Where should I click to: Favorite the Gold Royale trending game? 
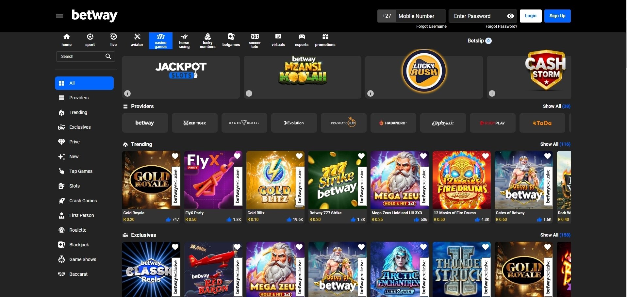(x=175, y=156)
